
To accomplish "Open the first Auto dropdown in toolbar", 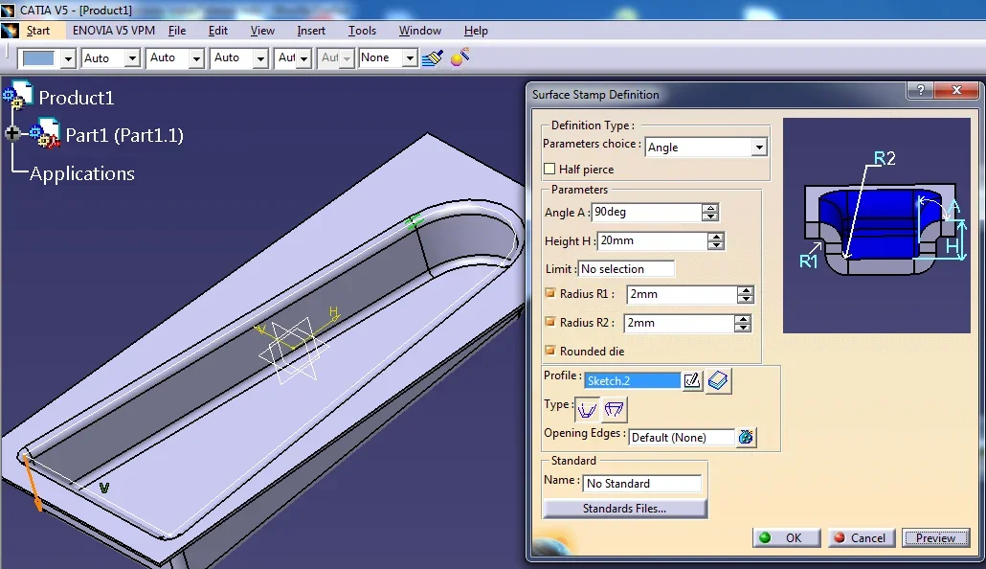I will point(132,58).
